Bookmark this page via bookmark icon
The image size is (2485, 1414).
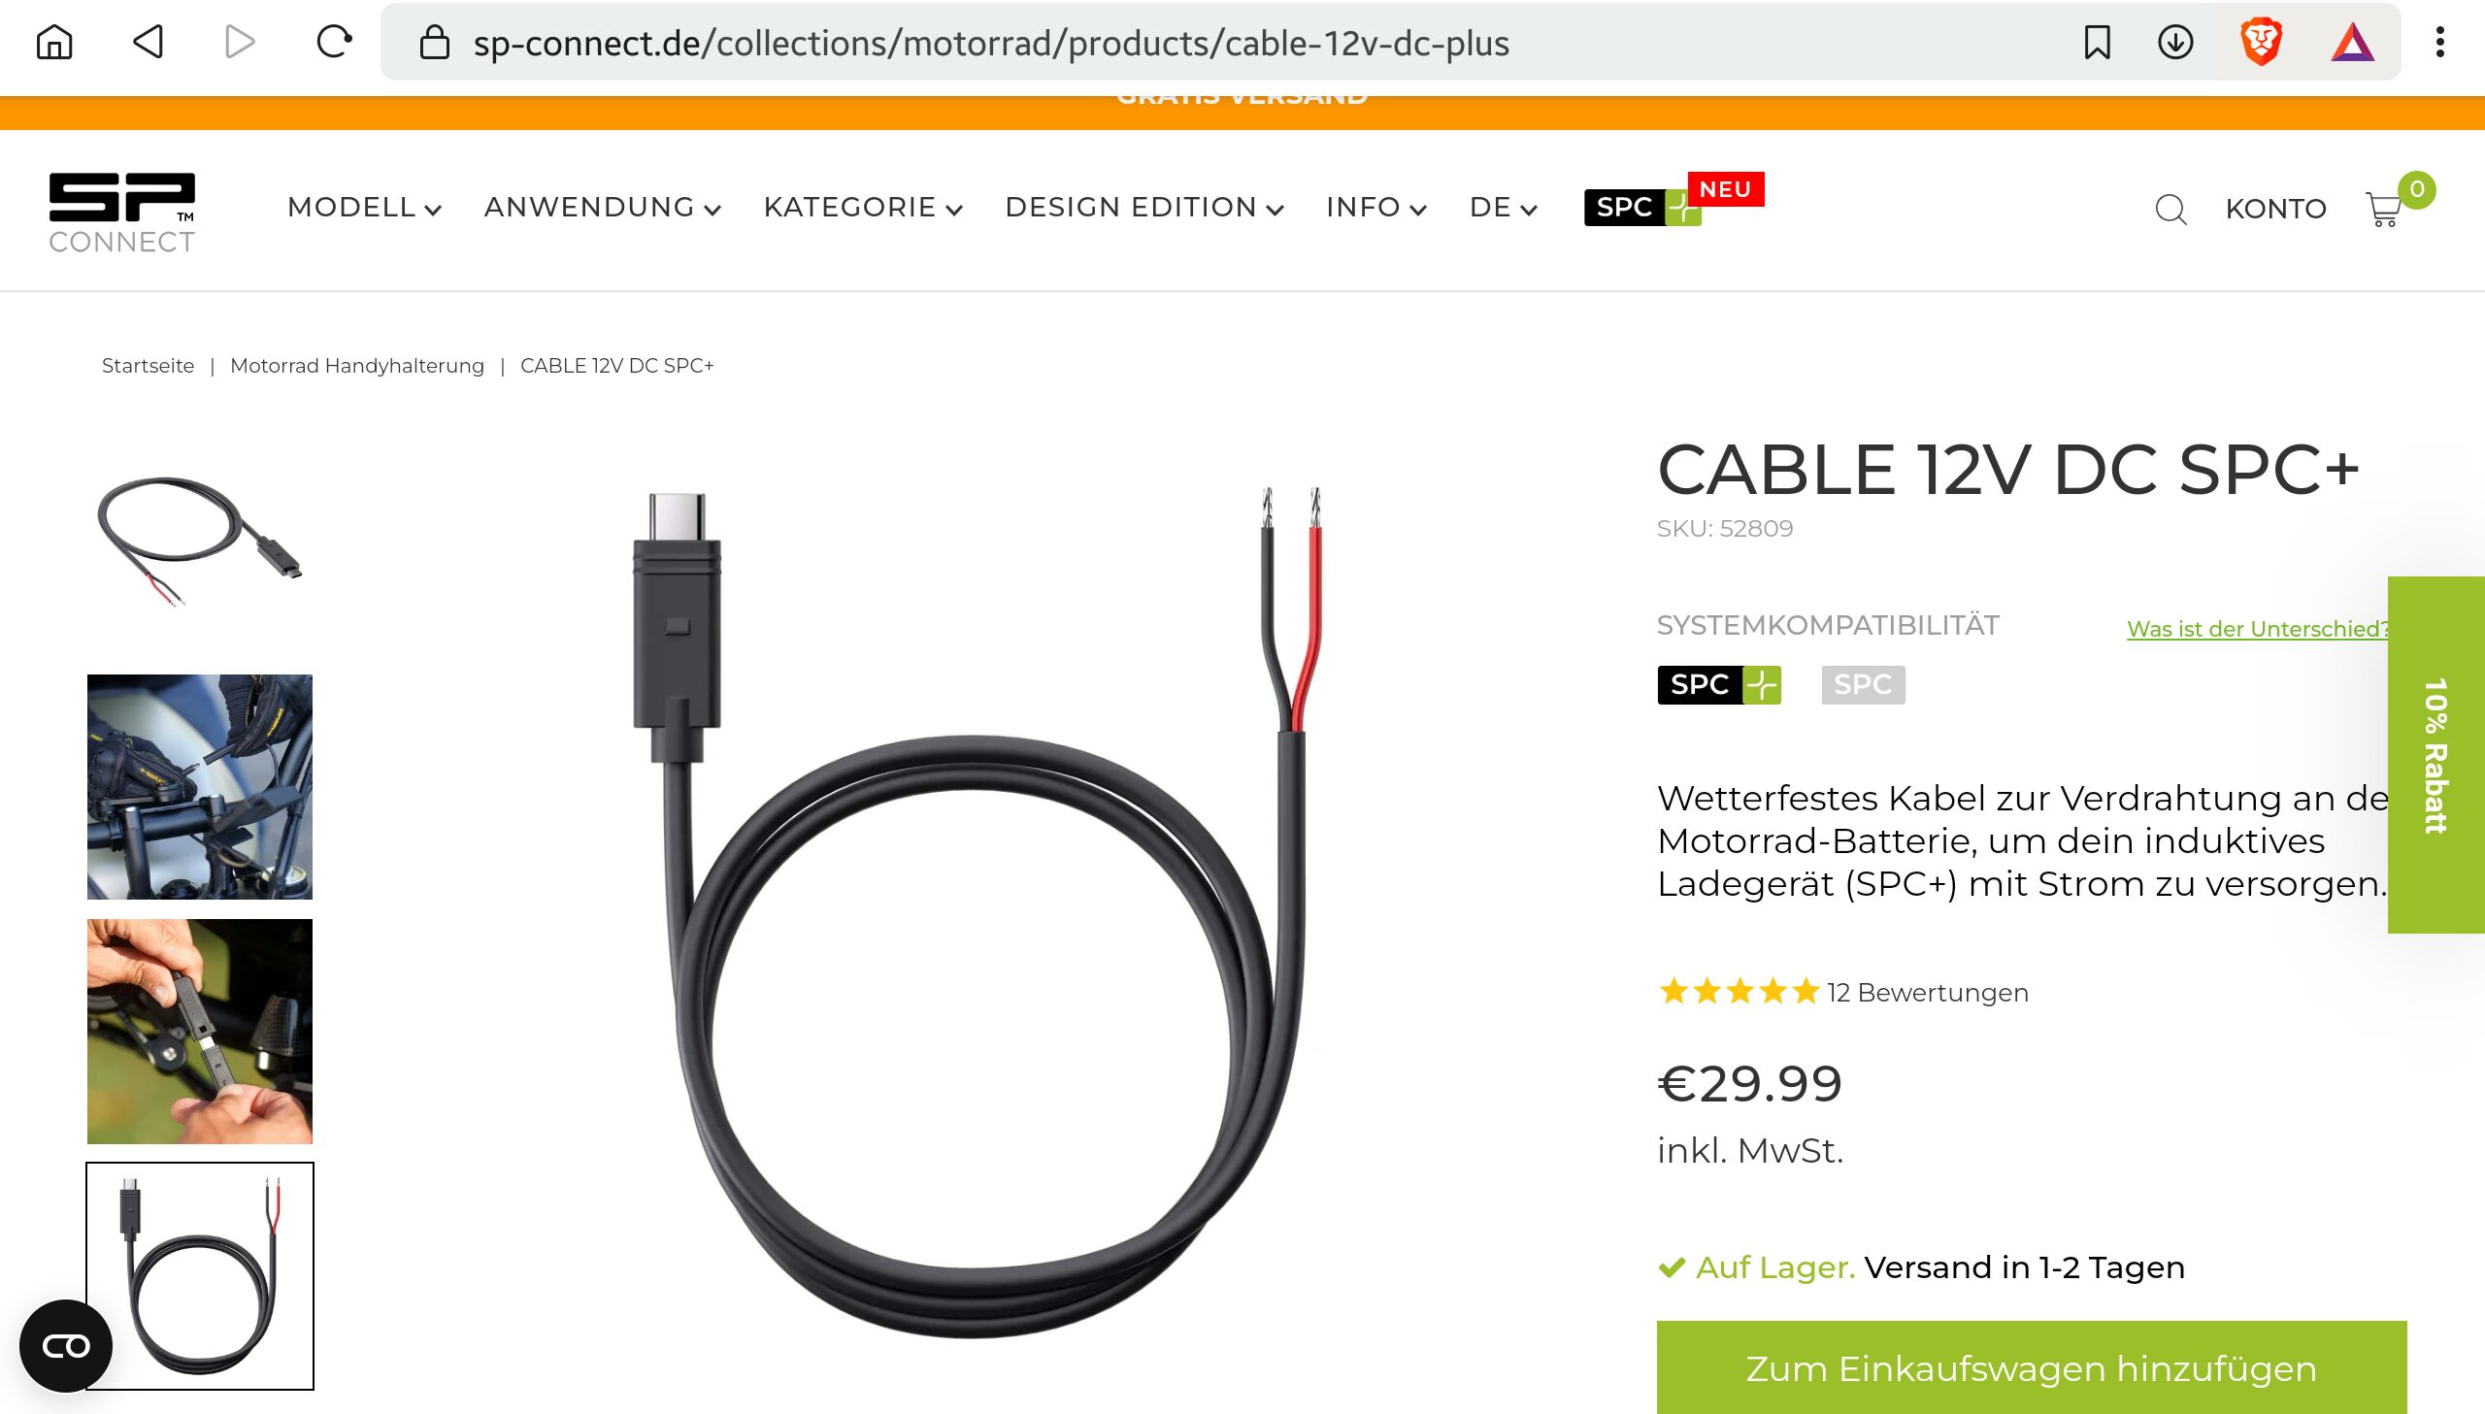pyautogui.click(x=2098, y=43)
